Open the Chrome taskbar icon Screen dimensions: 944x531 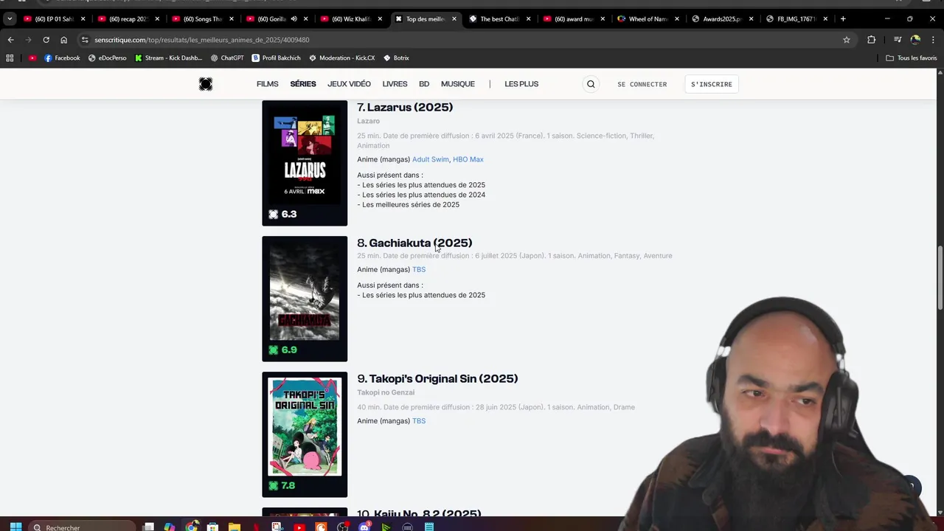(192, 527)
